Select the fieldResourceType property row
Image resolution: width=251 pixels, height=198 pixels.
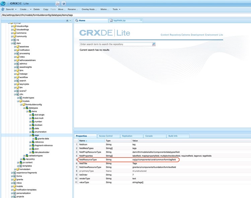pyautogui.click(x=162, y=160)
